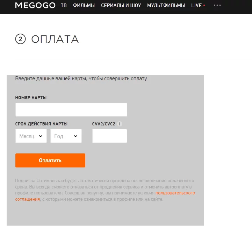Select МУЛЬТФИЛЬМЫ in the navigation bar
Viewport: 252px width, 234px height.
(166, 6)
